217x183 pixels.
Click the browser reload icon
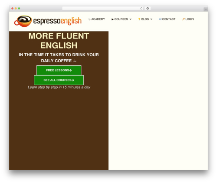[141, 8]
